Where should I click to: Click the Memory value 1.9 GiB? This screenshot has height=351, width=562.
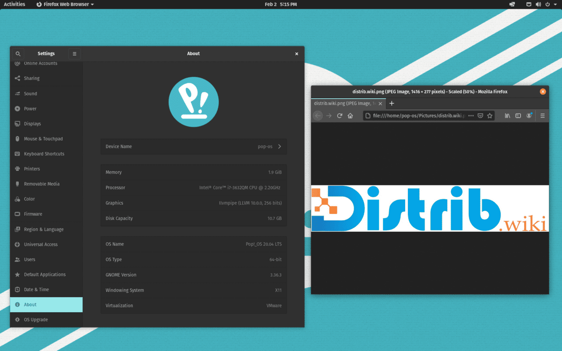275,172
